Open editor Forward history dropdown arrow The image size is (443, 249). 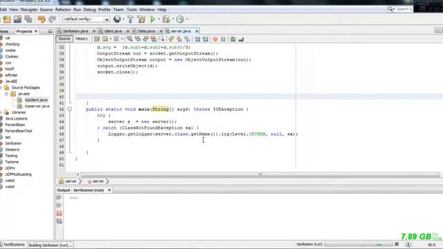coord(122,39)
